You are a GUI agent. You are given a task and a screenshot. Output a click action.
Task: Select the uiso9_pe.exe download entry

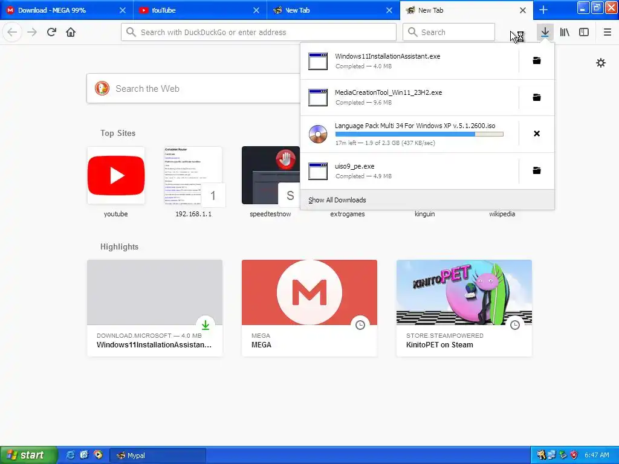410,171
